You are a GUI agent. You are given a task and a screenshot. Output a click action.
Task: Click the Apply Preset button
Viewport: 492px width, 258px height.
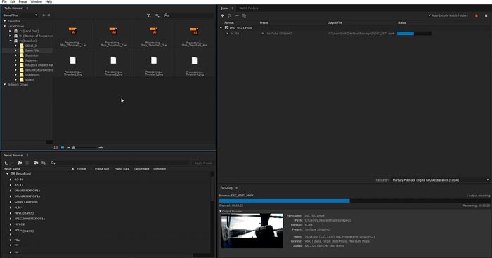tap(203, 163)
